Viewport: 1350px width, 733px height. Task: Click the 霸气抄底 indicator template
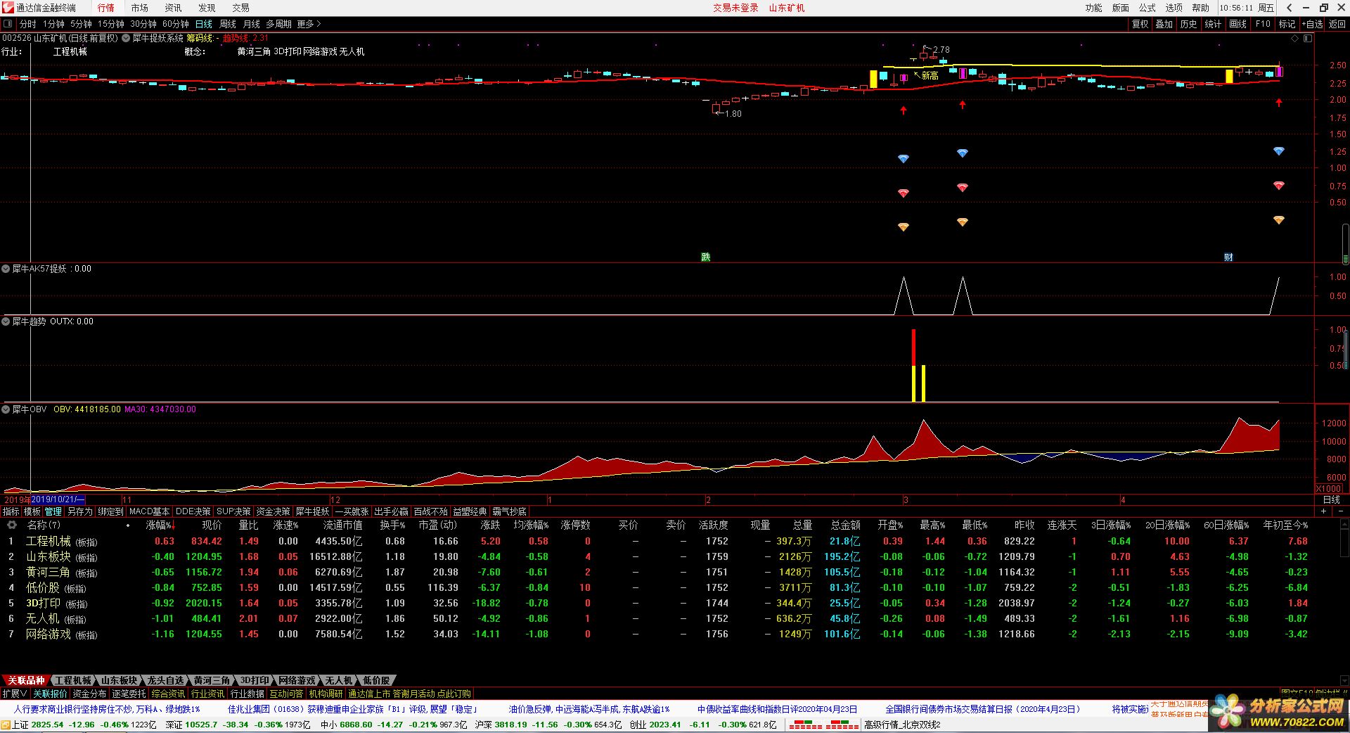(x=509, y=511)
